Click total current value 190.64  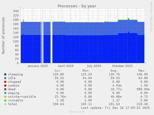click(58, 104)
